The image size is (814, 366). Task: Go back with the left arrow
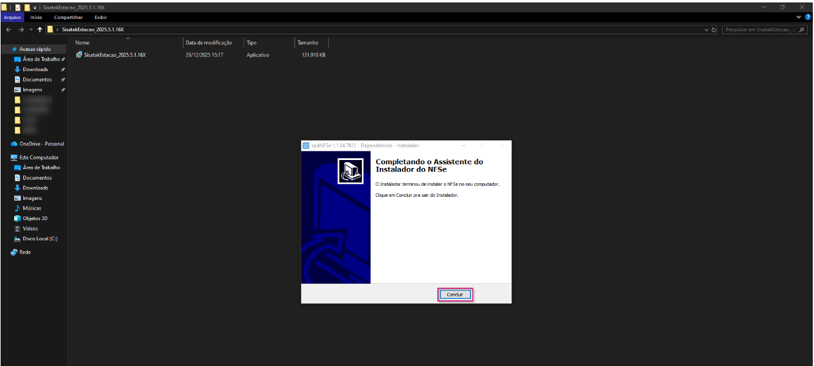tap(9, 29)
